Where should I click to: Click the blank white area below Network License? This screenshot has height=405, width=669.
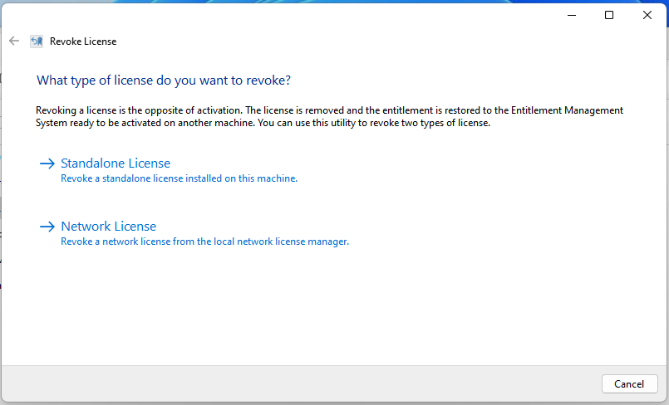[332, 307]
